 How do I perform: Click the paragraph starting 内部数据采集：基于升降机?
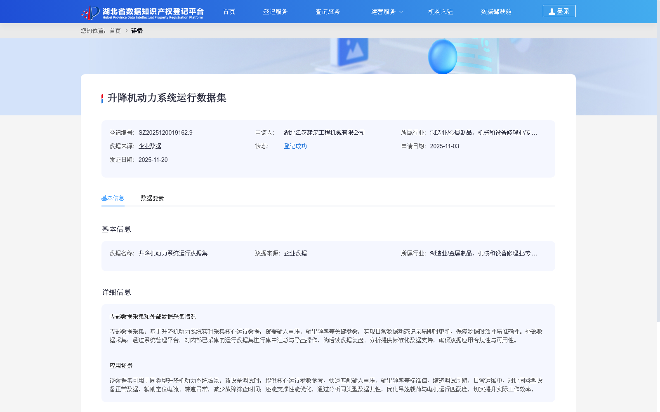326,336
